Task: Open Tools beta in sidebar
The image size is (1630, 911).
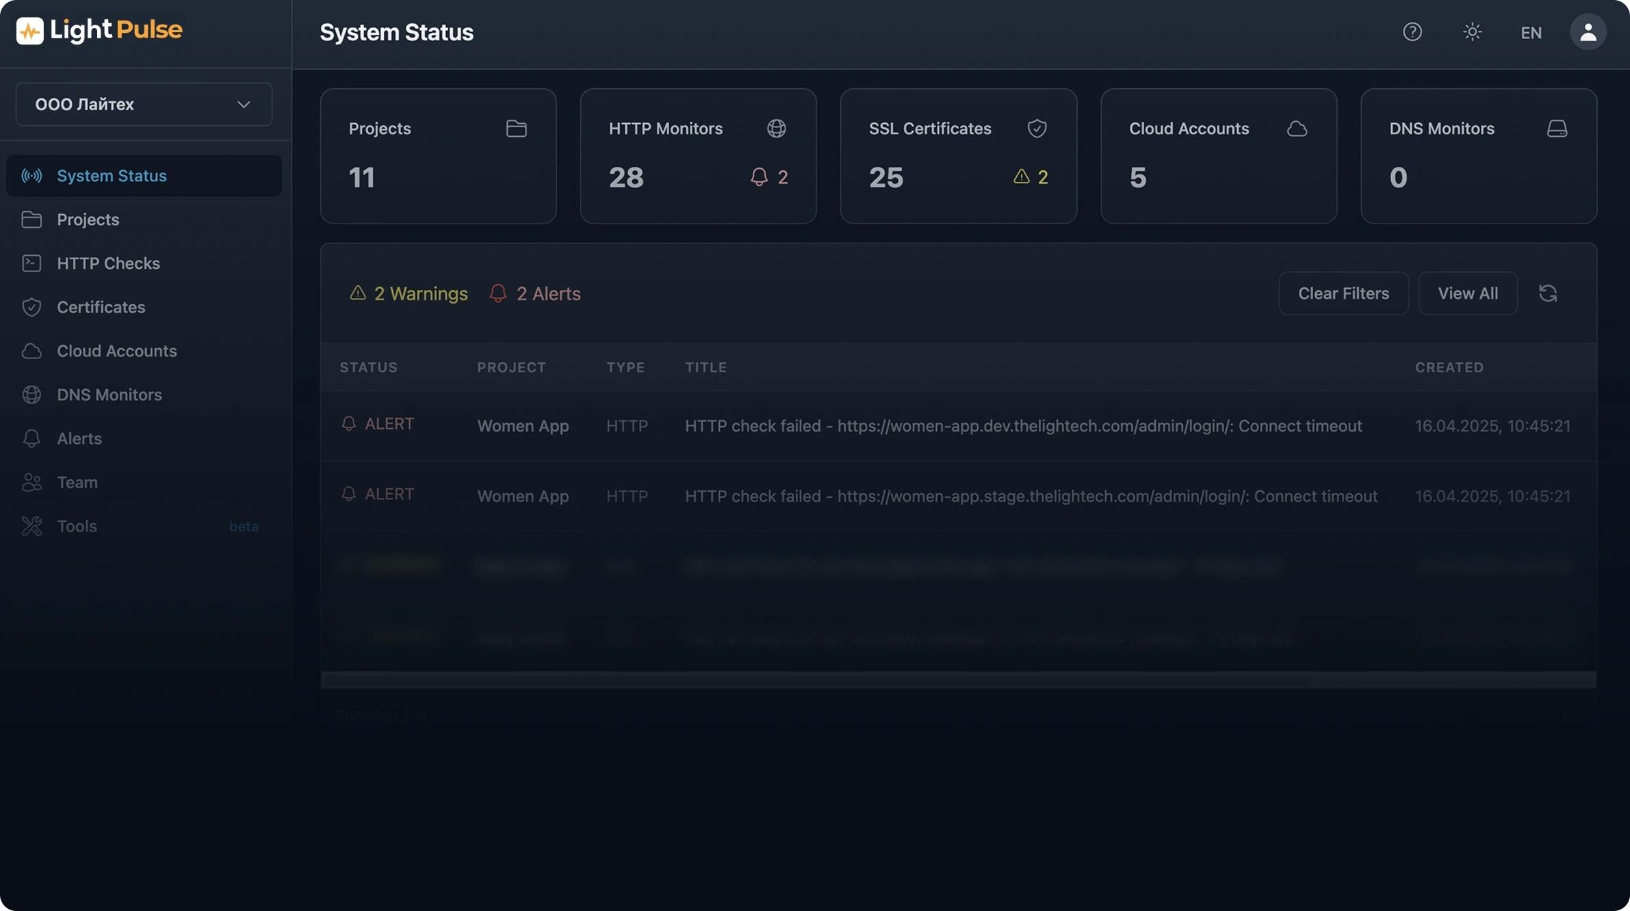Action: pos(77,526)
